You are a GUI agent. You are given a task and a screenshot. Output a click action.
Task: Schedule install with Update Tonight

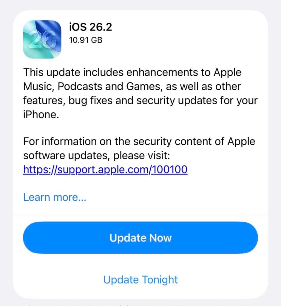(x=140, y=280)
